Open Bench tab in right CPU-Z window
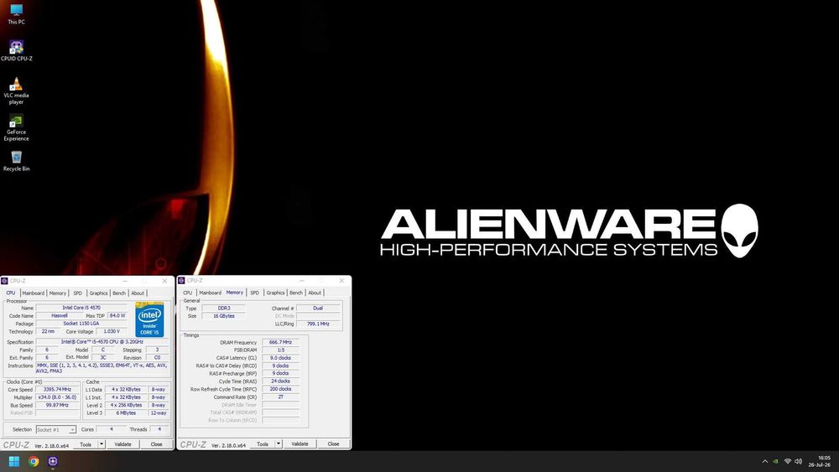This screenshot has height=472, width=839. pos(296,293)
